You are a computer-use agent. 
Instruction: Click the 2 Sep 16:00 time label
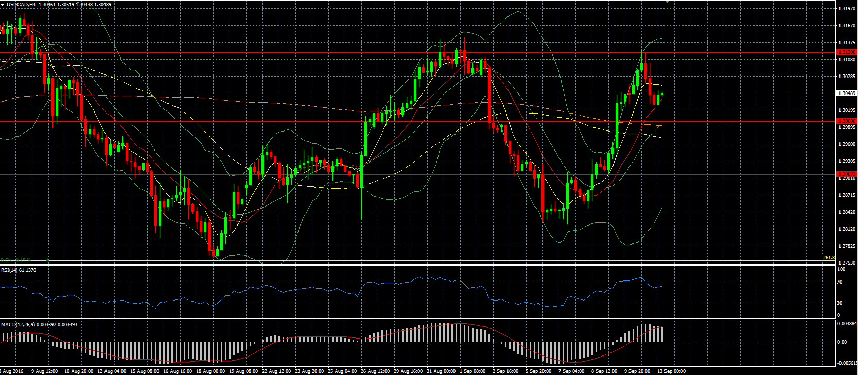505,371
